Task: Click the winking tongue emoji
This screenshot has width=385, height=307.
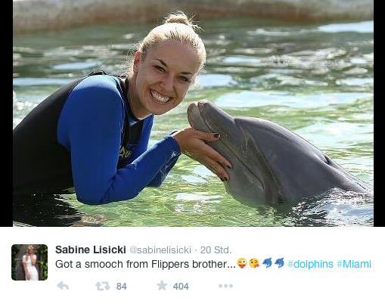Action: click(x=242, y=263)
